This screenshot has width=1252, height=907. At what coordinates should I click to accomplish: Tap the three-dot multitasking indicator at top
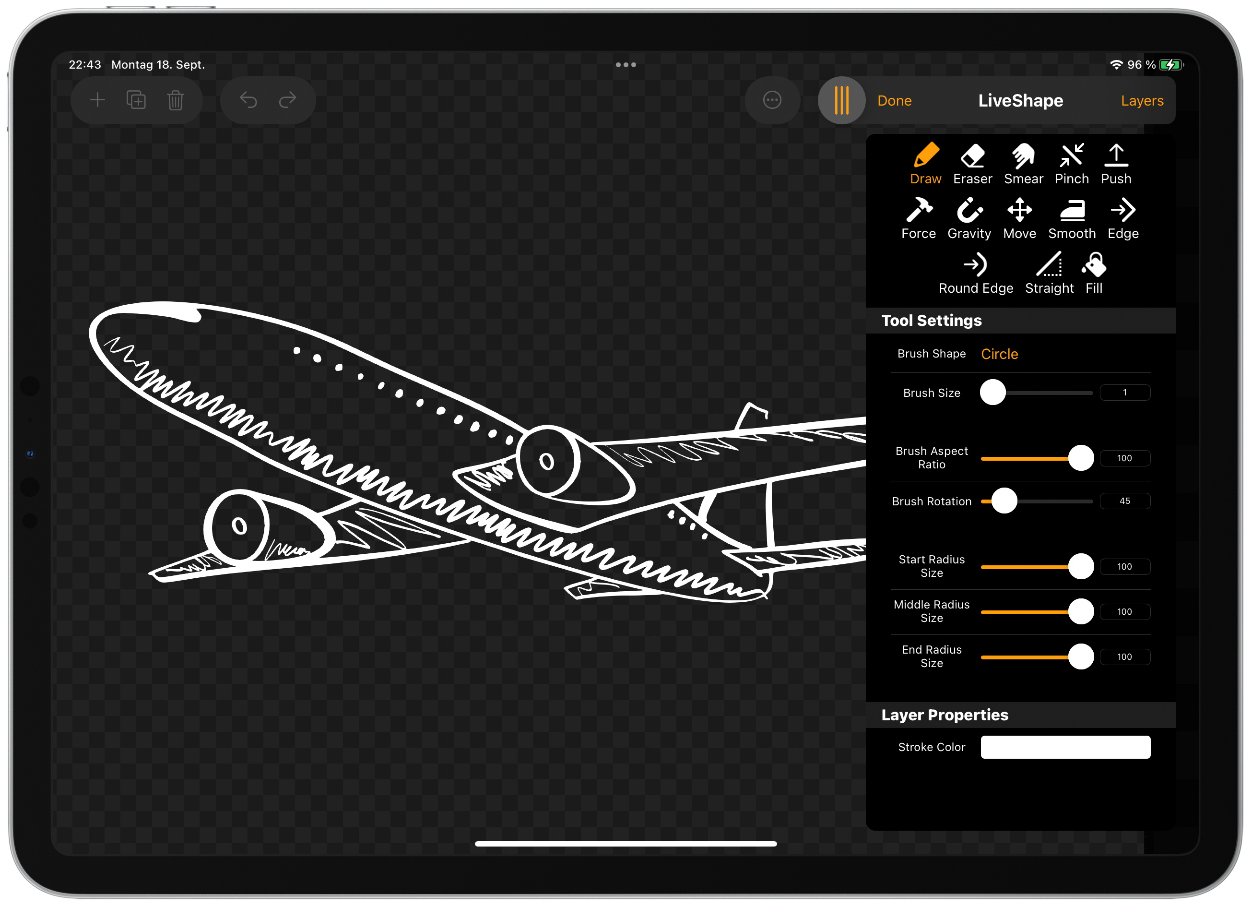626,65
